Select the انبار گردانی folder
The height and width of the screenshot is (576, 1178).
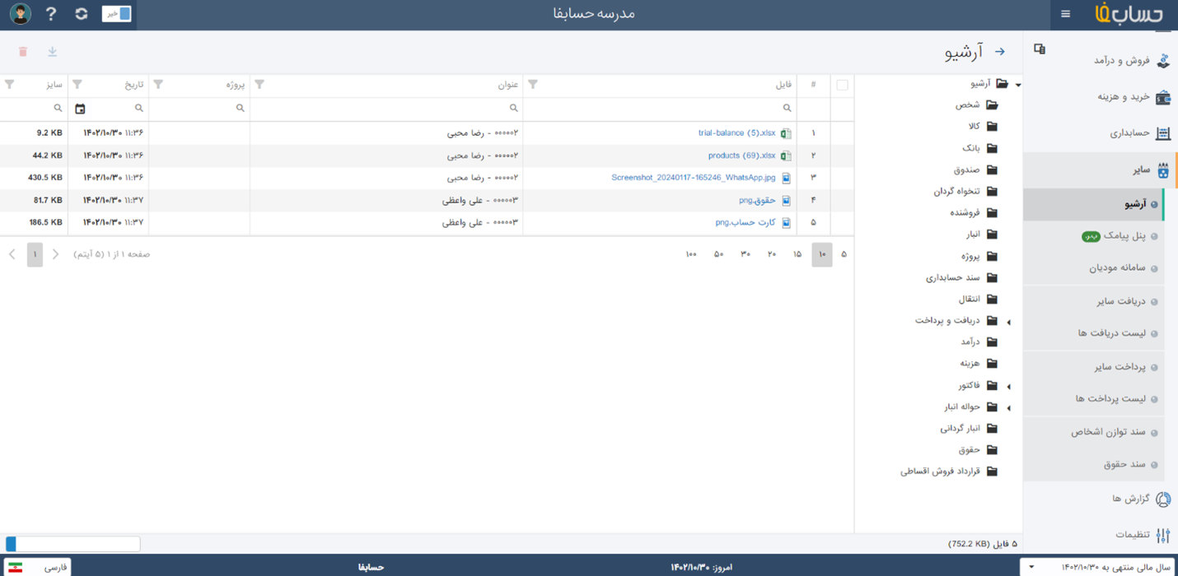click(970, 428)
